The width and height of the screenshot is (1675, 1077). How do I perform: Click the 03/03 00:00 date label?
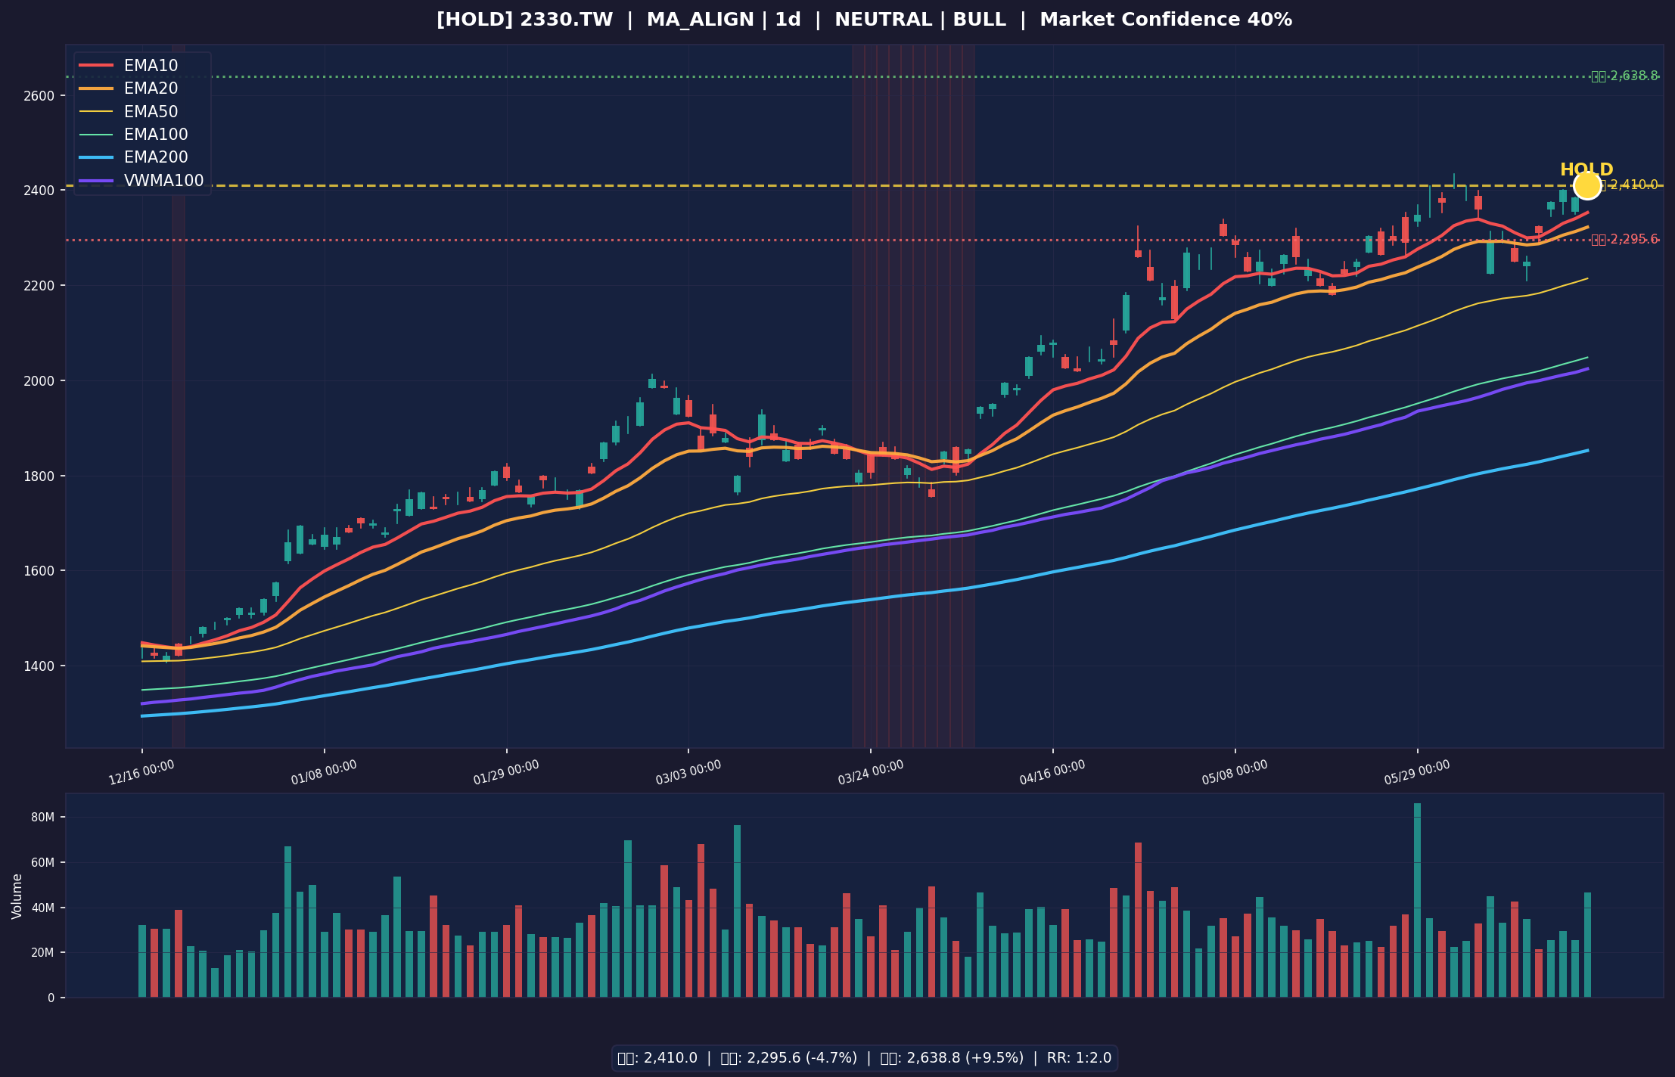pyautogui.click(x=688, y=773)
